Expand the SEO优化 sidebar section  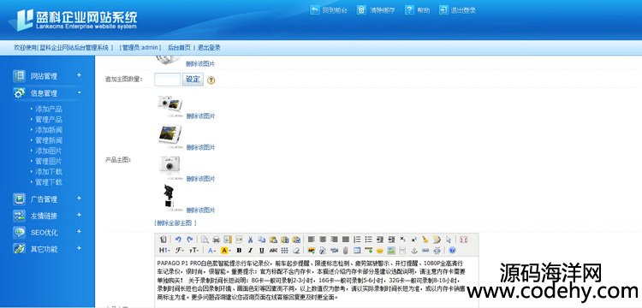tap(79, 232)
